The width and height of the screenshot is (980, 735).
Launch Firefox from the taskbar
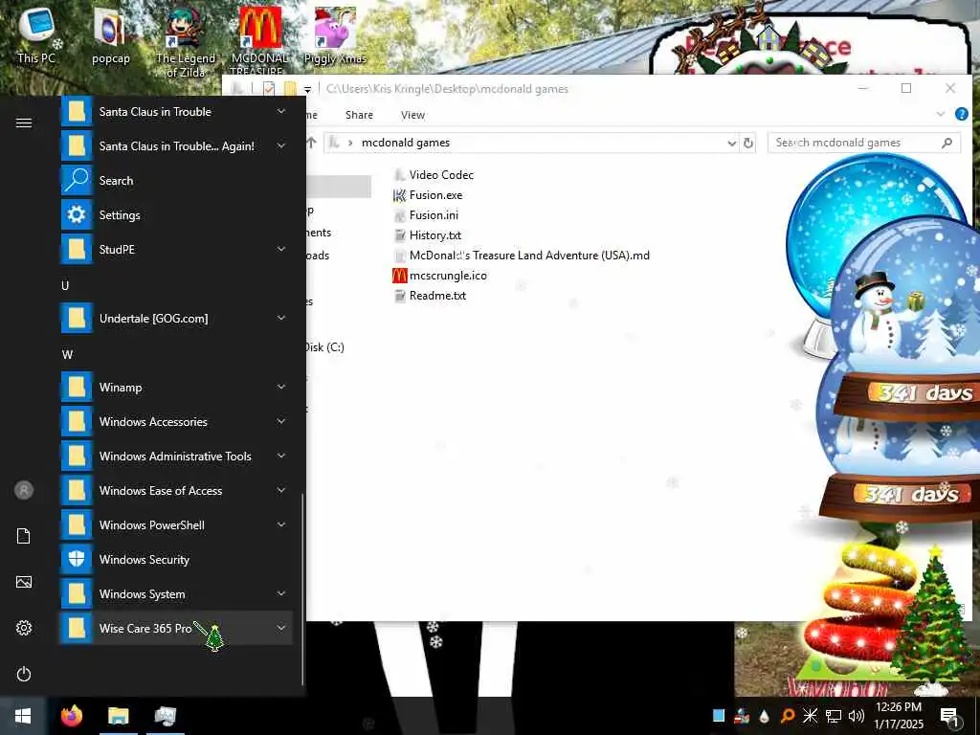[72, 716]
